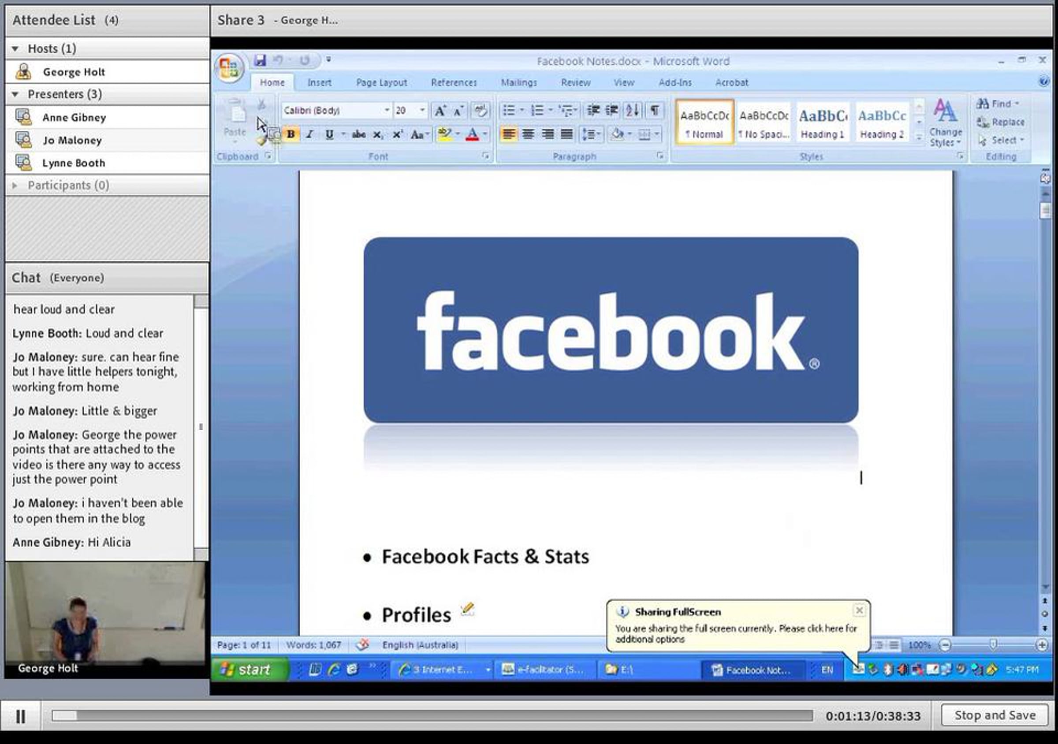Click the Stop and Save button
The image size is (1058, 744).
pos(995,715)
